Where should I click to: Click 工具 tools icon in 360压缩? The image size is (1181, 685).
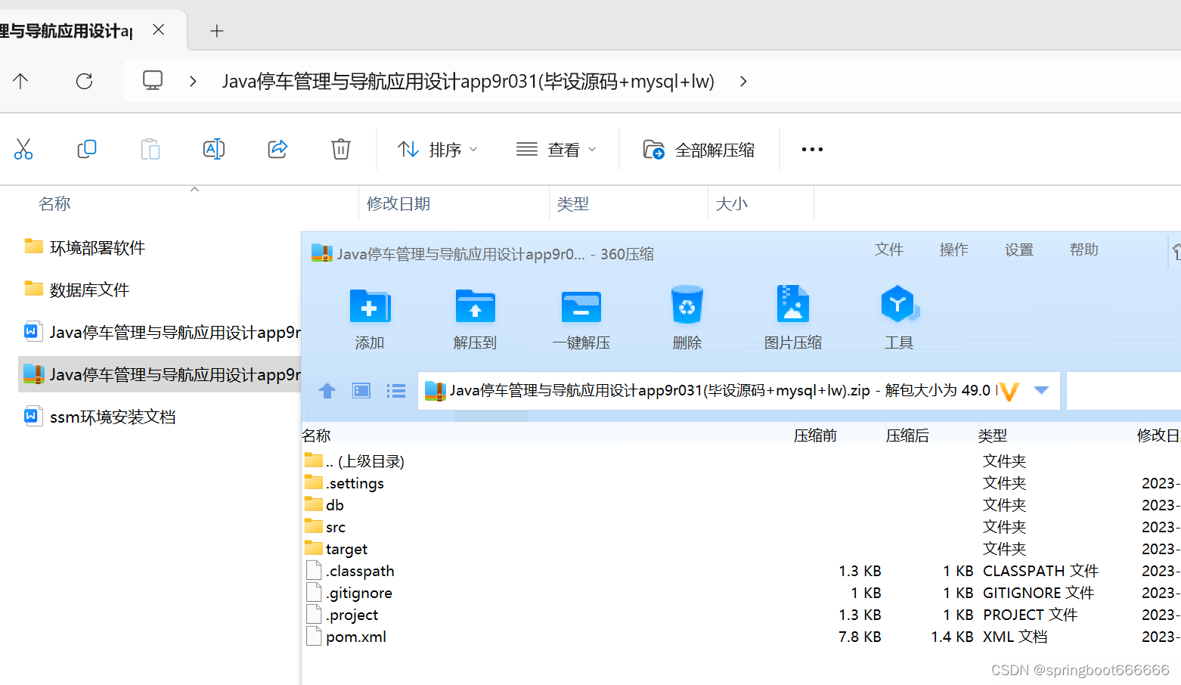899,318
